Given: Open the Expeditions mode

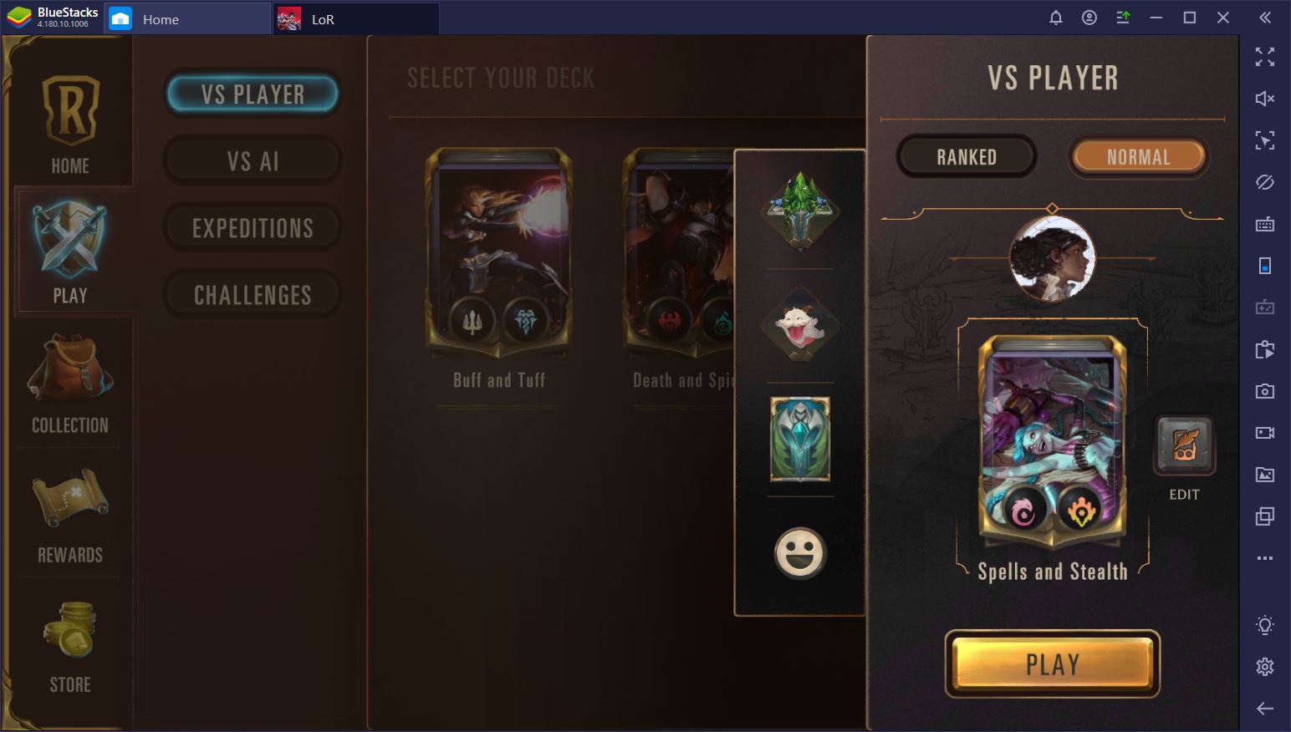Looking at the screenshot, I should tap(253, 228).
